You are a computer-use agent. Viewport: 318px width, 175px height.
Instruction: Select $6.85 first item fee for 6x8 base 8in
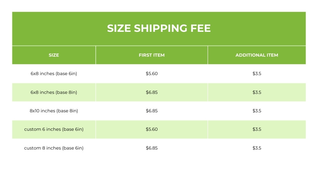coord(152,92)
